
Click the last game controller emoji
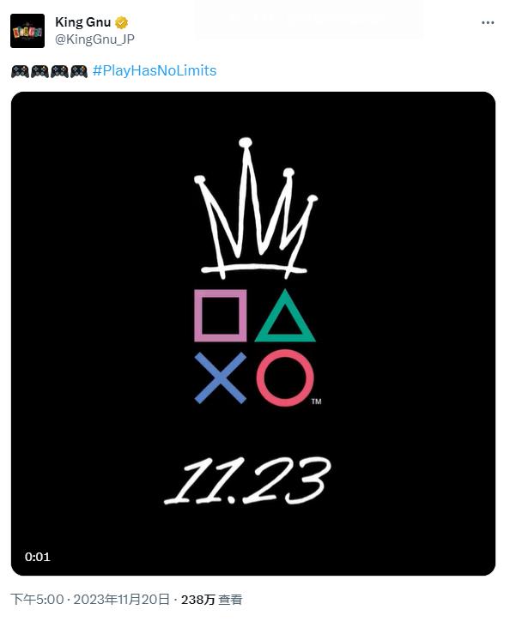[x=79, y=71]
